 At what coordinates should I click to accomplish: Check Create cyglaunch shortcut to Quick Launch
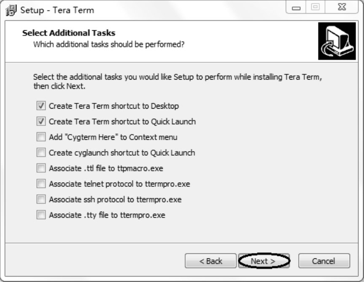click(41, 153)
